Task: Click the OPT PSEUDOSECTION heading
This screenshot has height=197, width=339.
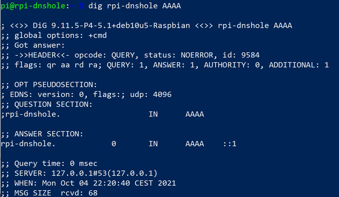Action: coord(55,85)
